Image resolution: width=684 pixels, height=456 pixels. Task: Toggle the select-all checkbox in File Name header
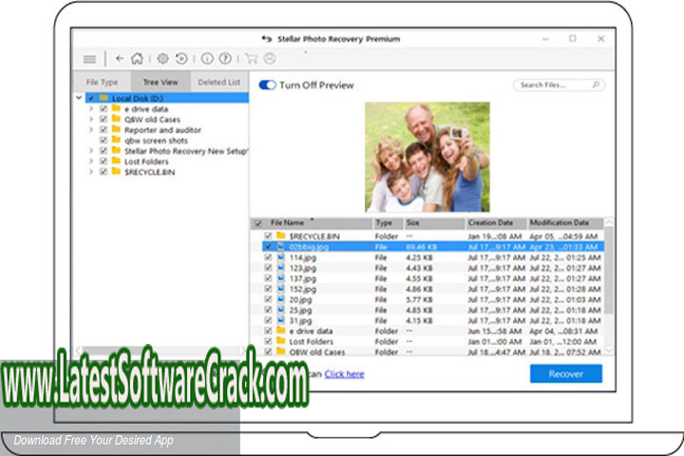(258, 223)
